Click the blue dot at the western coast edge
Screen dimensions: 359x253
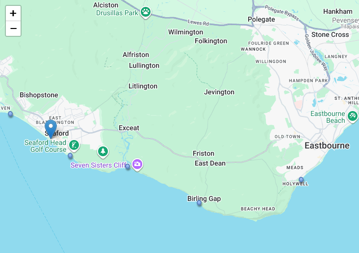click(10, 114)
